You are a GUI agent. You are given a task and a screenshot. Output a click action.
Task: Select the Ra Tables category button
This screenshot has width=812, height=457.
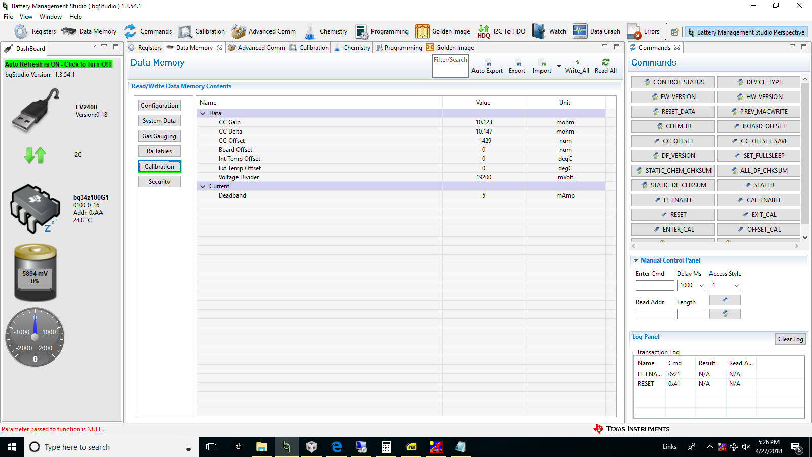pos(159,151)
